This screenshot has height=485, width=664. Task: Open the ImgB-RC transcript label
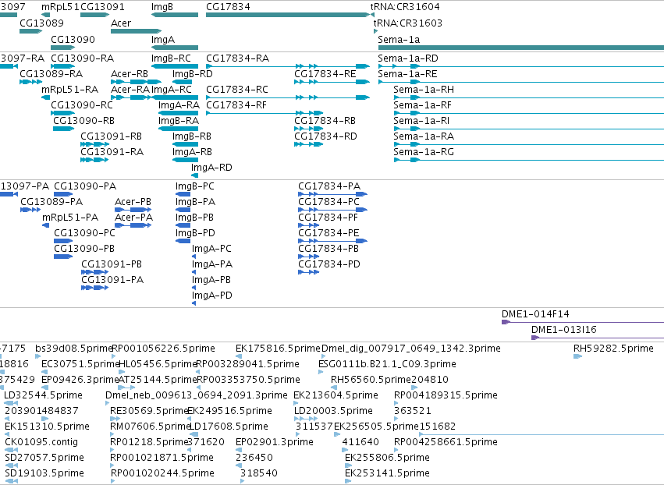pyautogui.click(x=171, y=58)
